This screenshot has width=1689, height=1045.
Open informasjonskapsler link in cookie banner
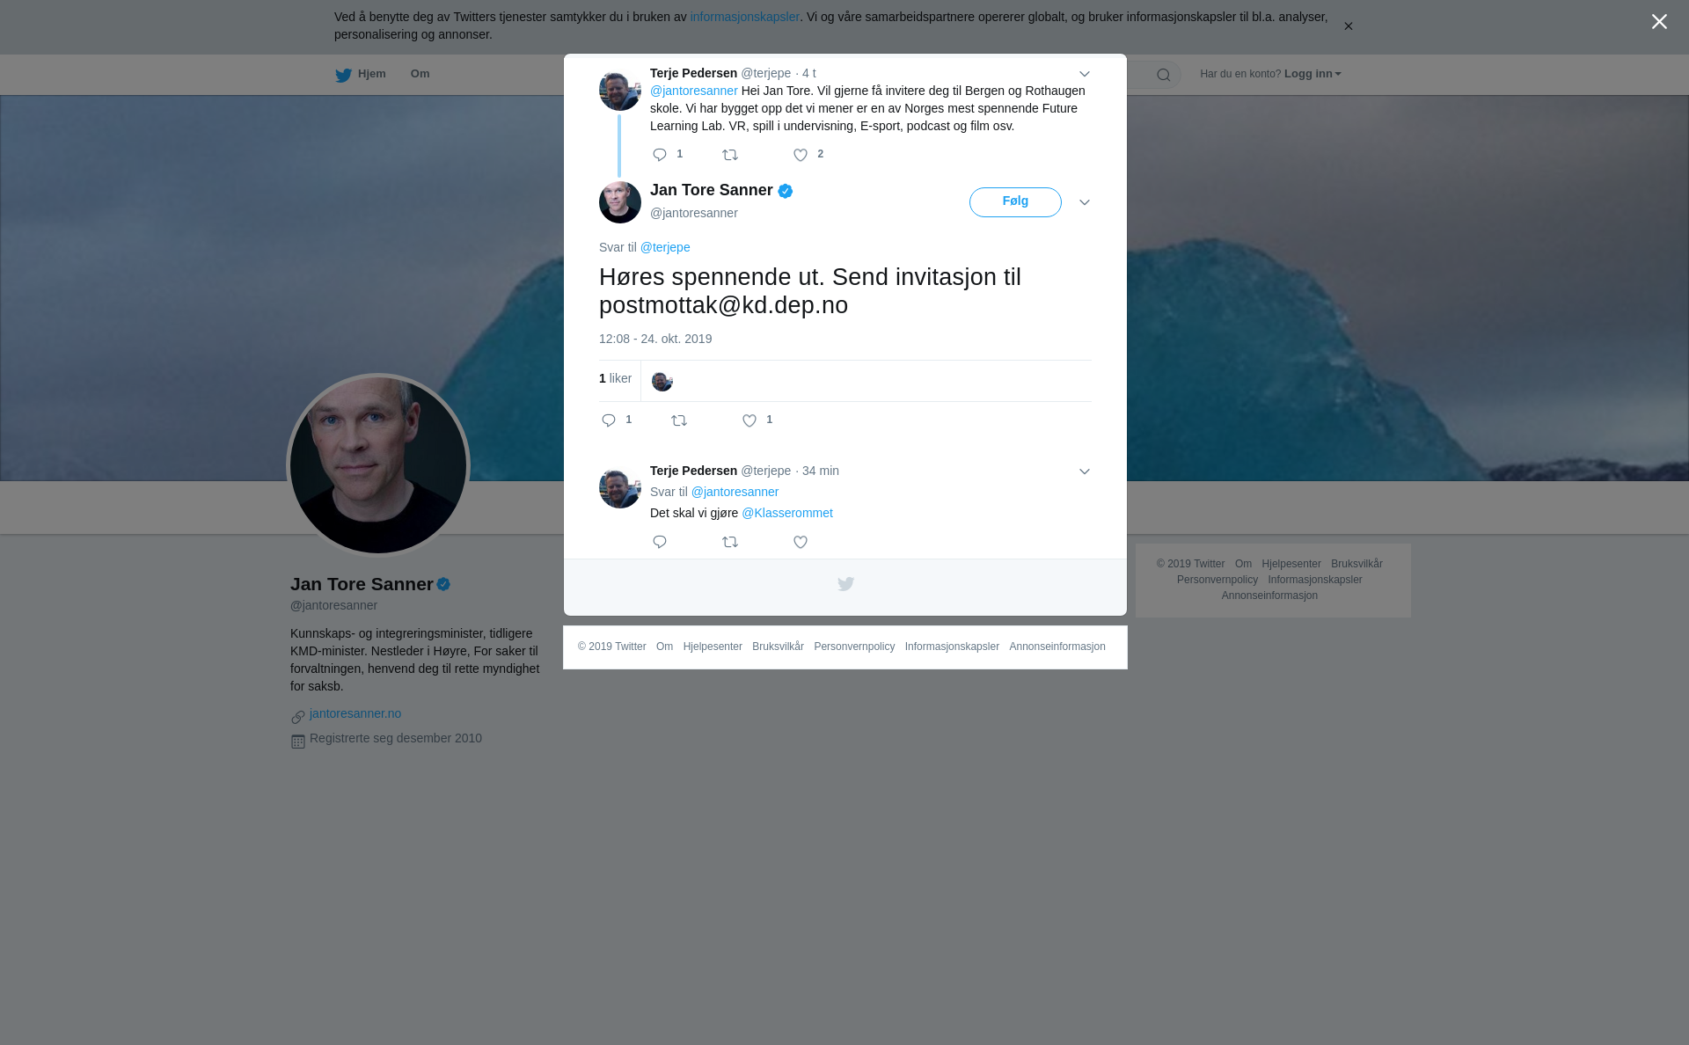pos(744,17)
